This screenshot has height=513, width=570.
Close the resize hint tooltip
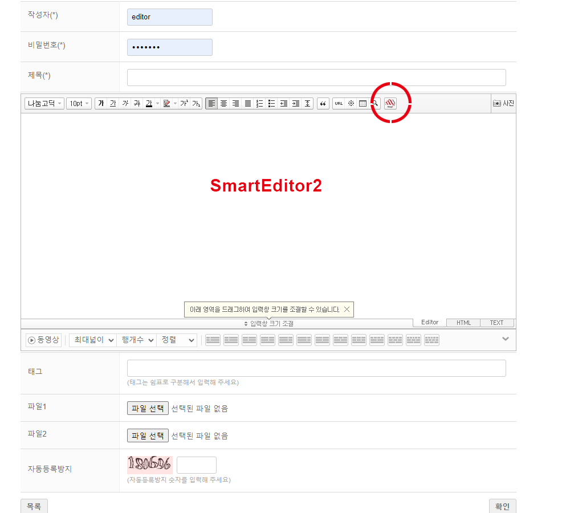pos(347,310)
